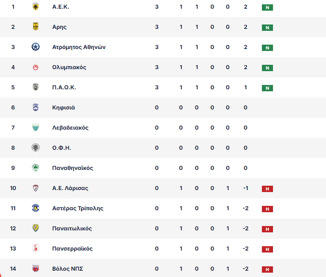Screen dimensions: 326x277
Task: Click the A.E.K. team crest icon
Action: coord(36,7)
